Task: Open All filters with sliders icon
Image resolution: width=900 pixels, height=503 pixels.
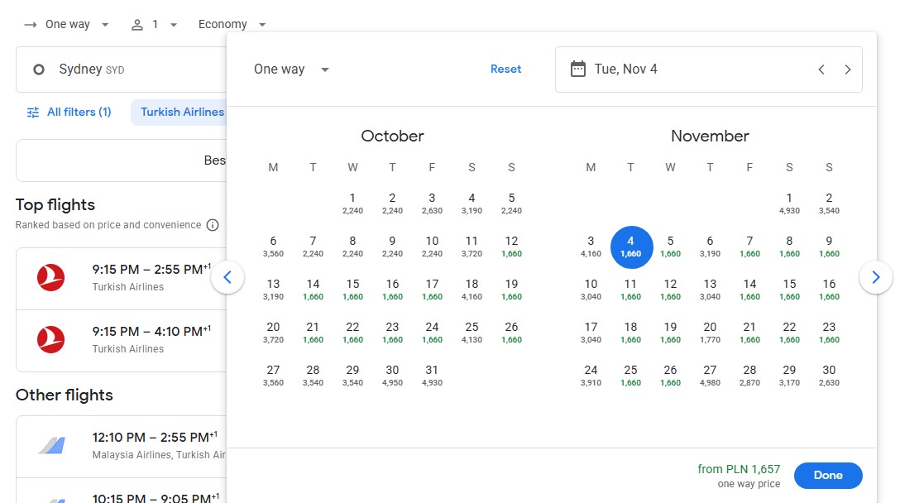Action: pyautogui.click(x=69, y=112)
